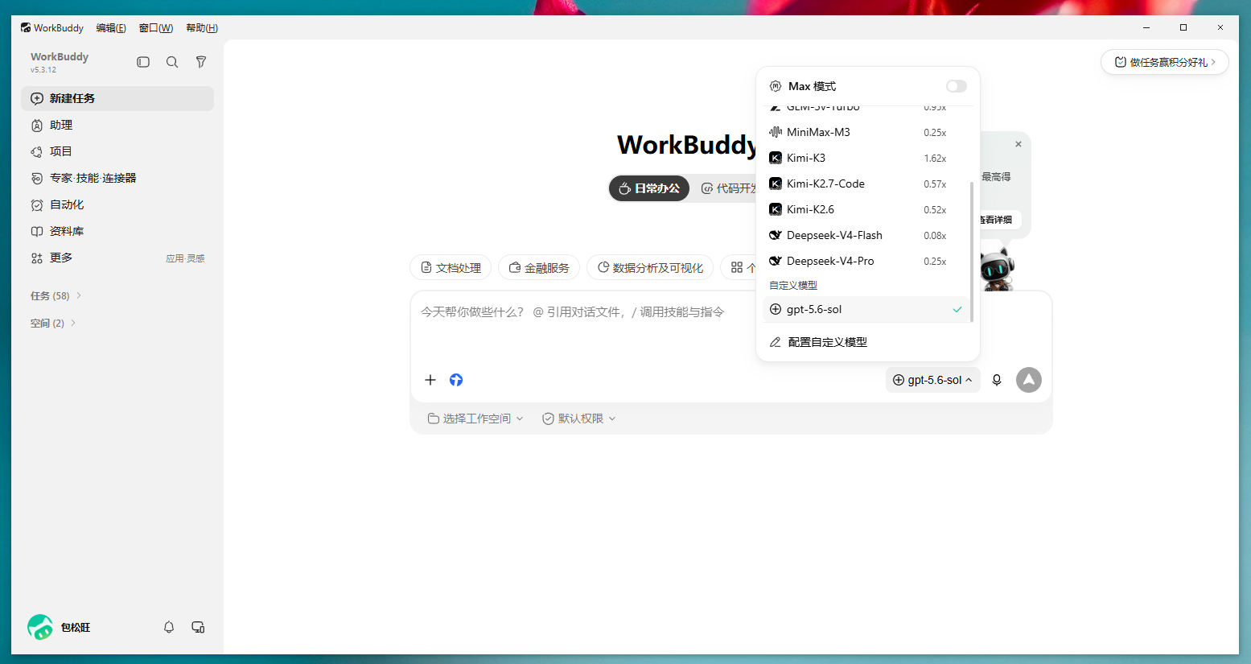Click the filter funnel icon in sidebar
This screenshot has width=1251, height=664.
(x=201, y=62)
